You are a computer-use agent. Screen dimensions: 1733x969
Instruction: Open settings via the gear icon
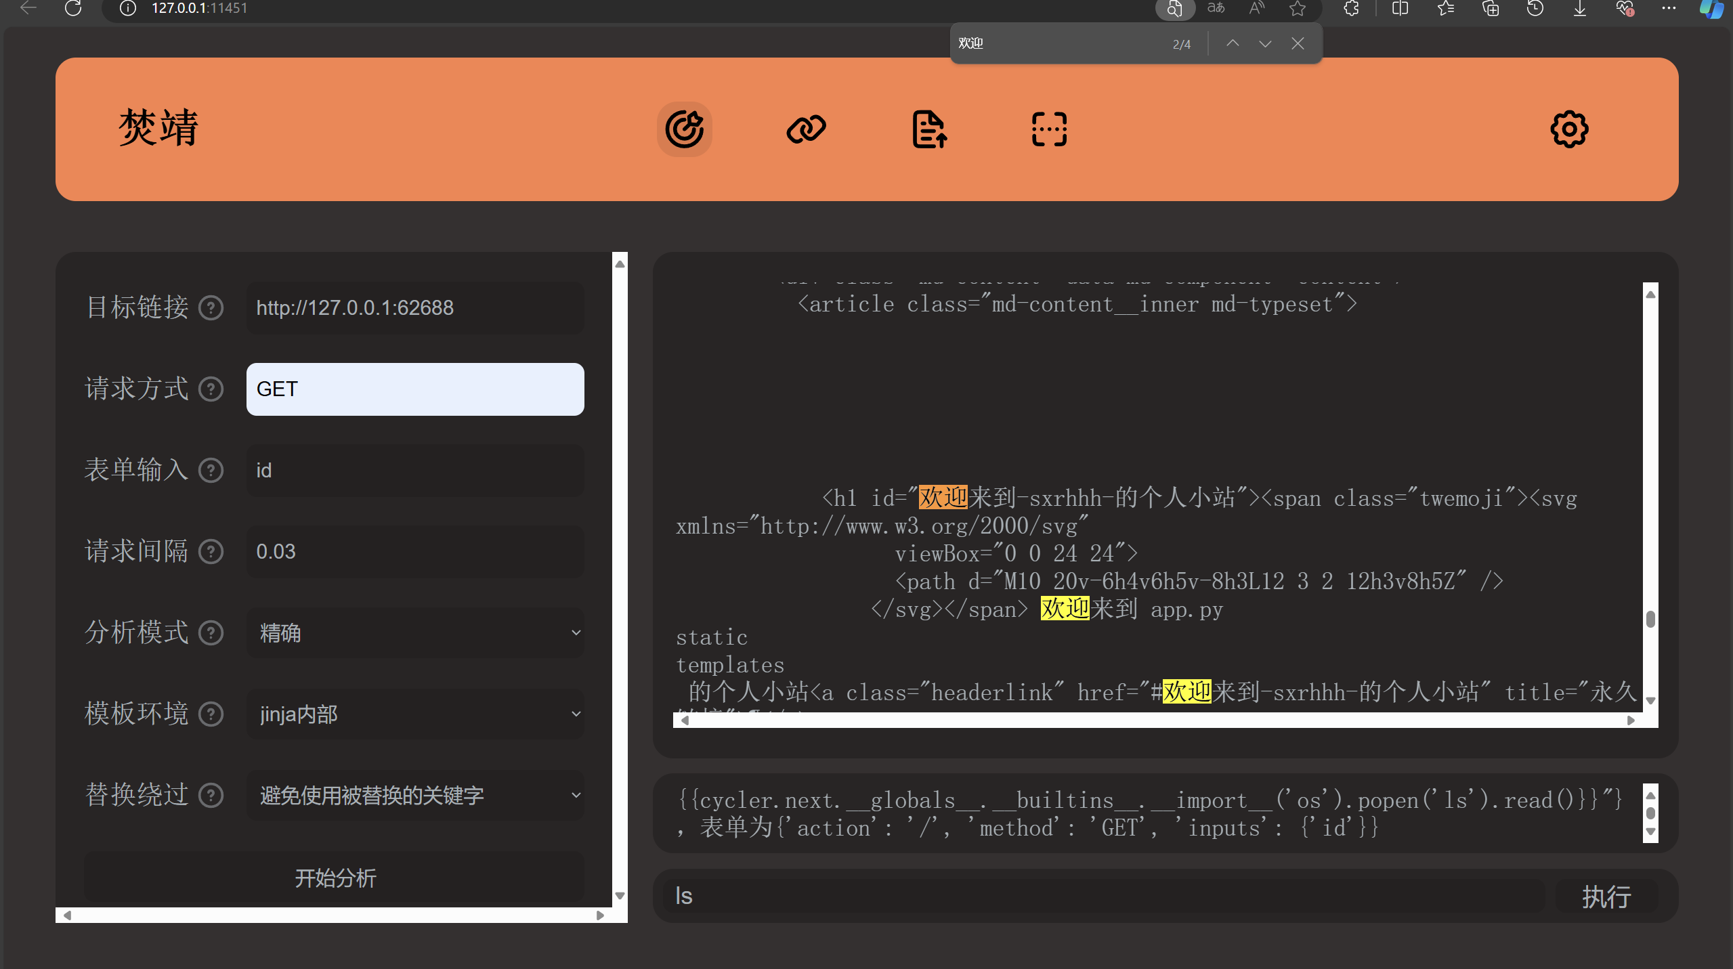pyautogui.click(x=1569, y=129)
